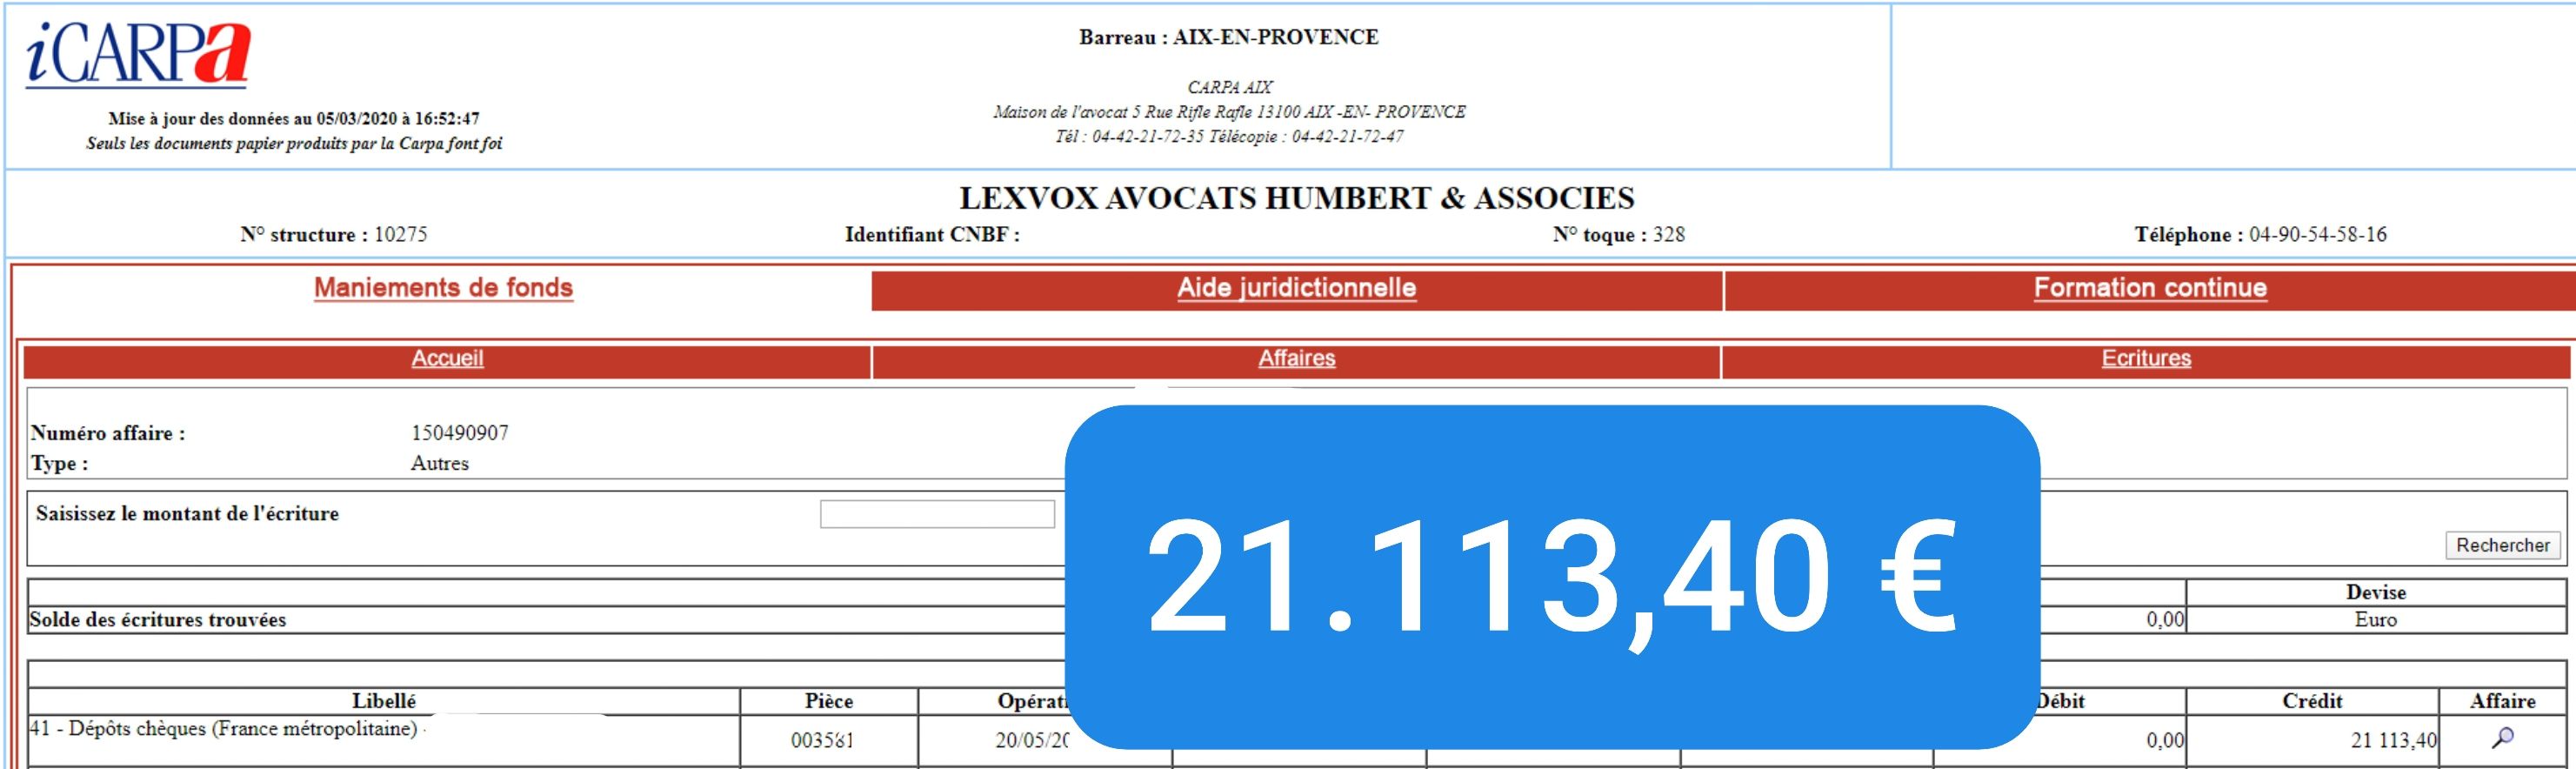2576x769 pixels.
Task: Open the Affaires menu
Action: click(x=1296, y=359)
